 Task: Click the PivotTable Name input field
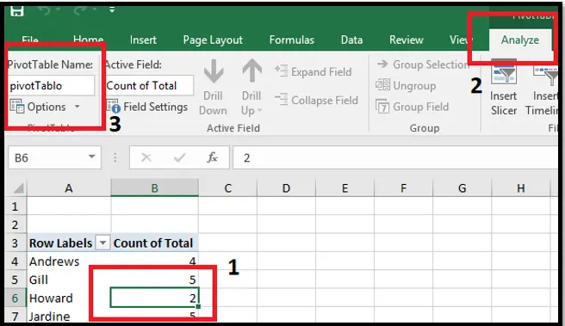(x=51, y=86)
